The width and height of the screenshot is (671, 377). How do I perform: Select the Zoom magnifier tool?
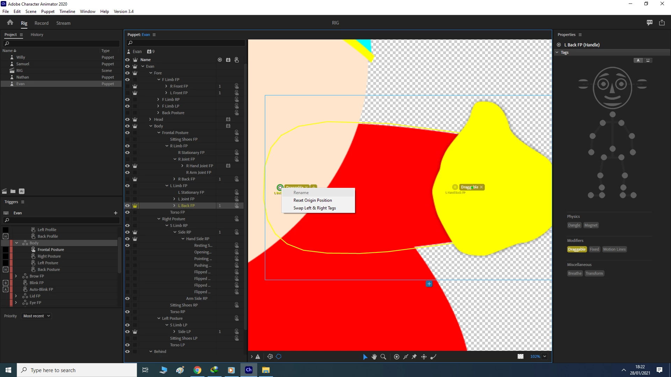tap(383, 356)
